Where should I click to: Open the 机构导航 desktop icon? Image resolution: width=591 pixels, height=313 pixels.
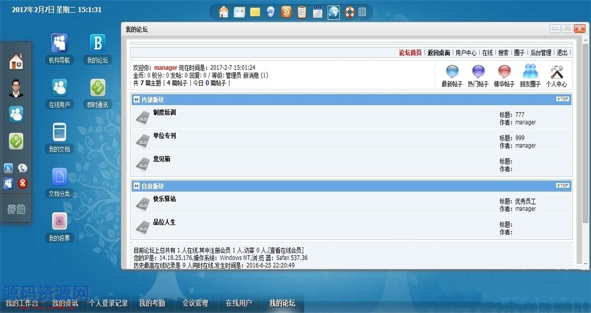coord(60,44)
